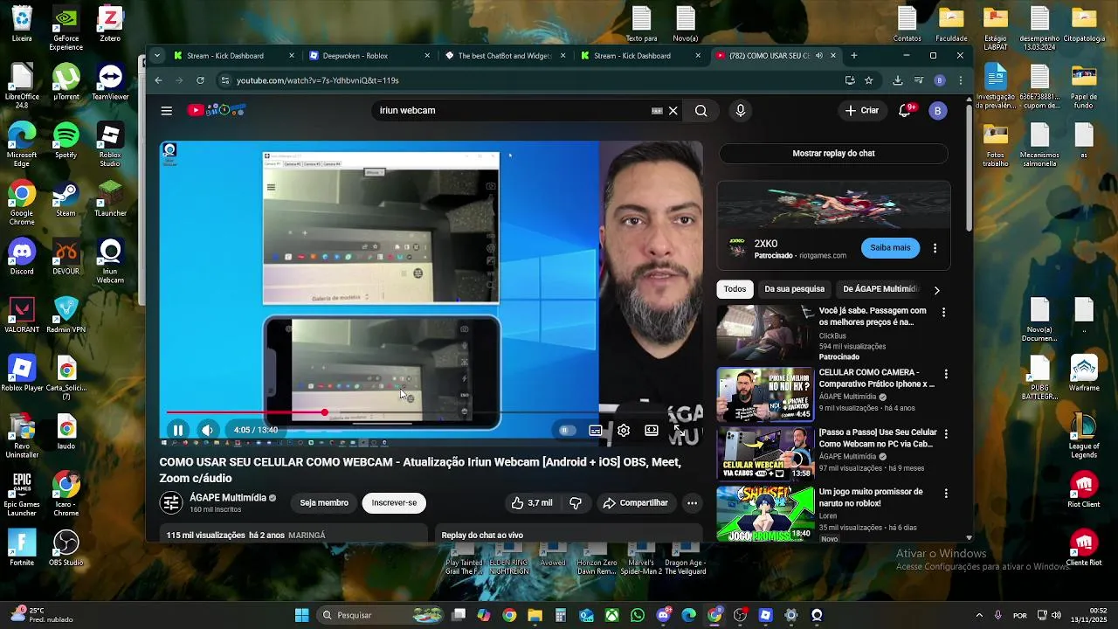The width and height of the screenshot is (1118, 629).
Task: Click Inscrever-se button
Action: tap(394, 502)
